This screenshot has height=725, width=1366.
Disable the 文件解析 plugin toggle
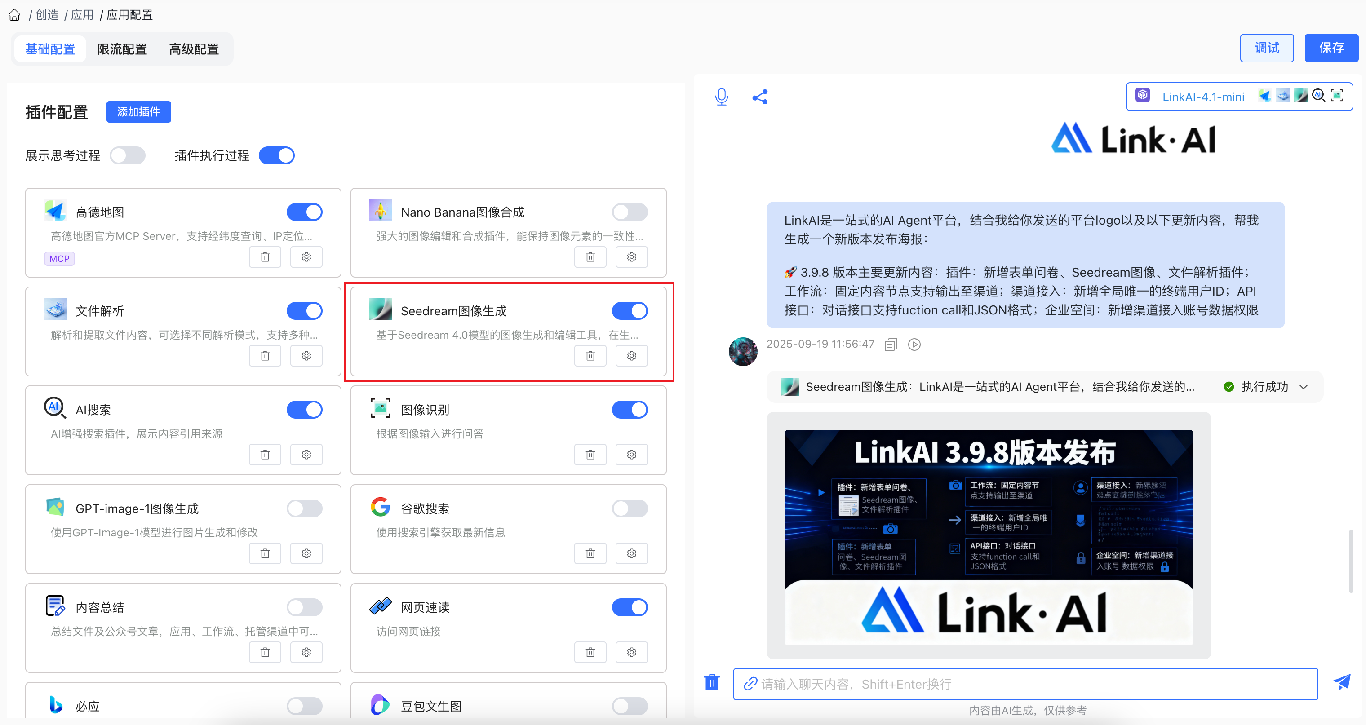click(x=304, y=311)
